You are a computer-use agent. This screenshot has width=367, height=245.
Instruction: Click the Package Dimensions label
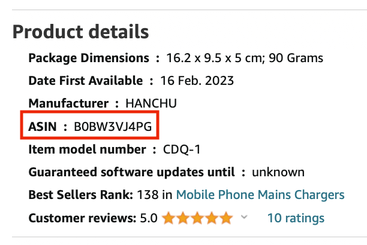89,58
